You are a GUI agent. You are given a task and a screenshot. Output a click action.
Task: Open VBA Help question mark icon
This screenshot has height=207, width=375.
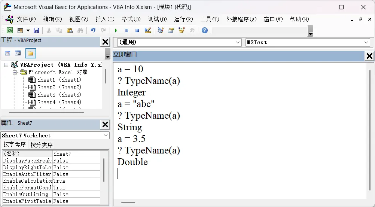[x=204, y=30]
